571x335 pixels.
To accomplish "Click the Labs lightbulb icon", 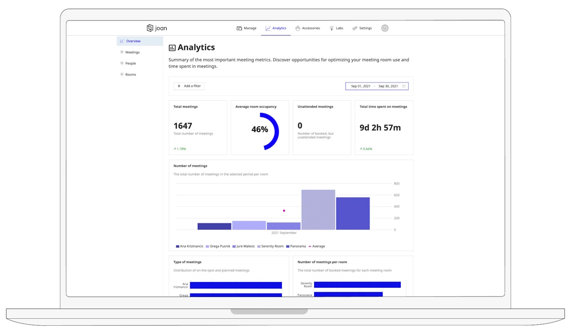I will pyautogui.click(x=332, y=28).
